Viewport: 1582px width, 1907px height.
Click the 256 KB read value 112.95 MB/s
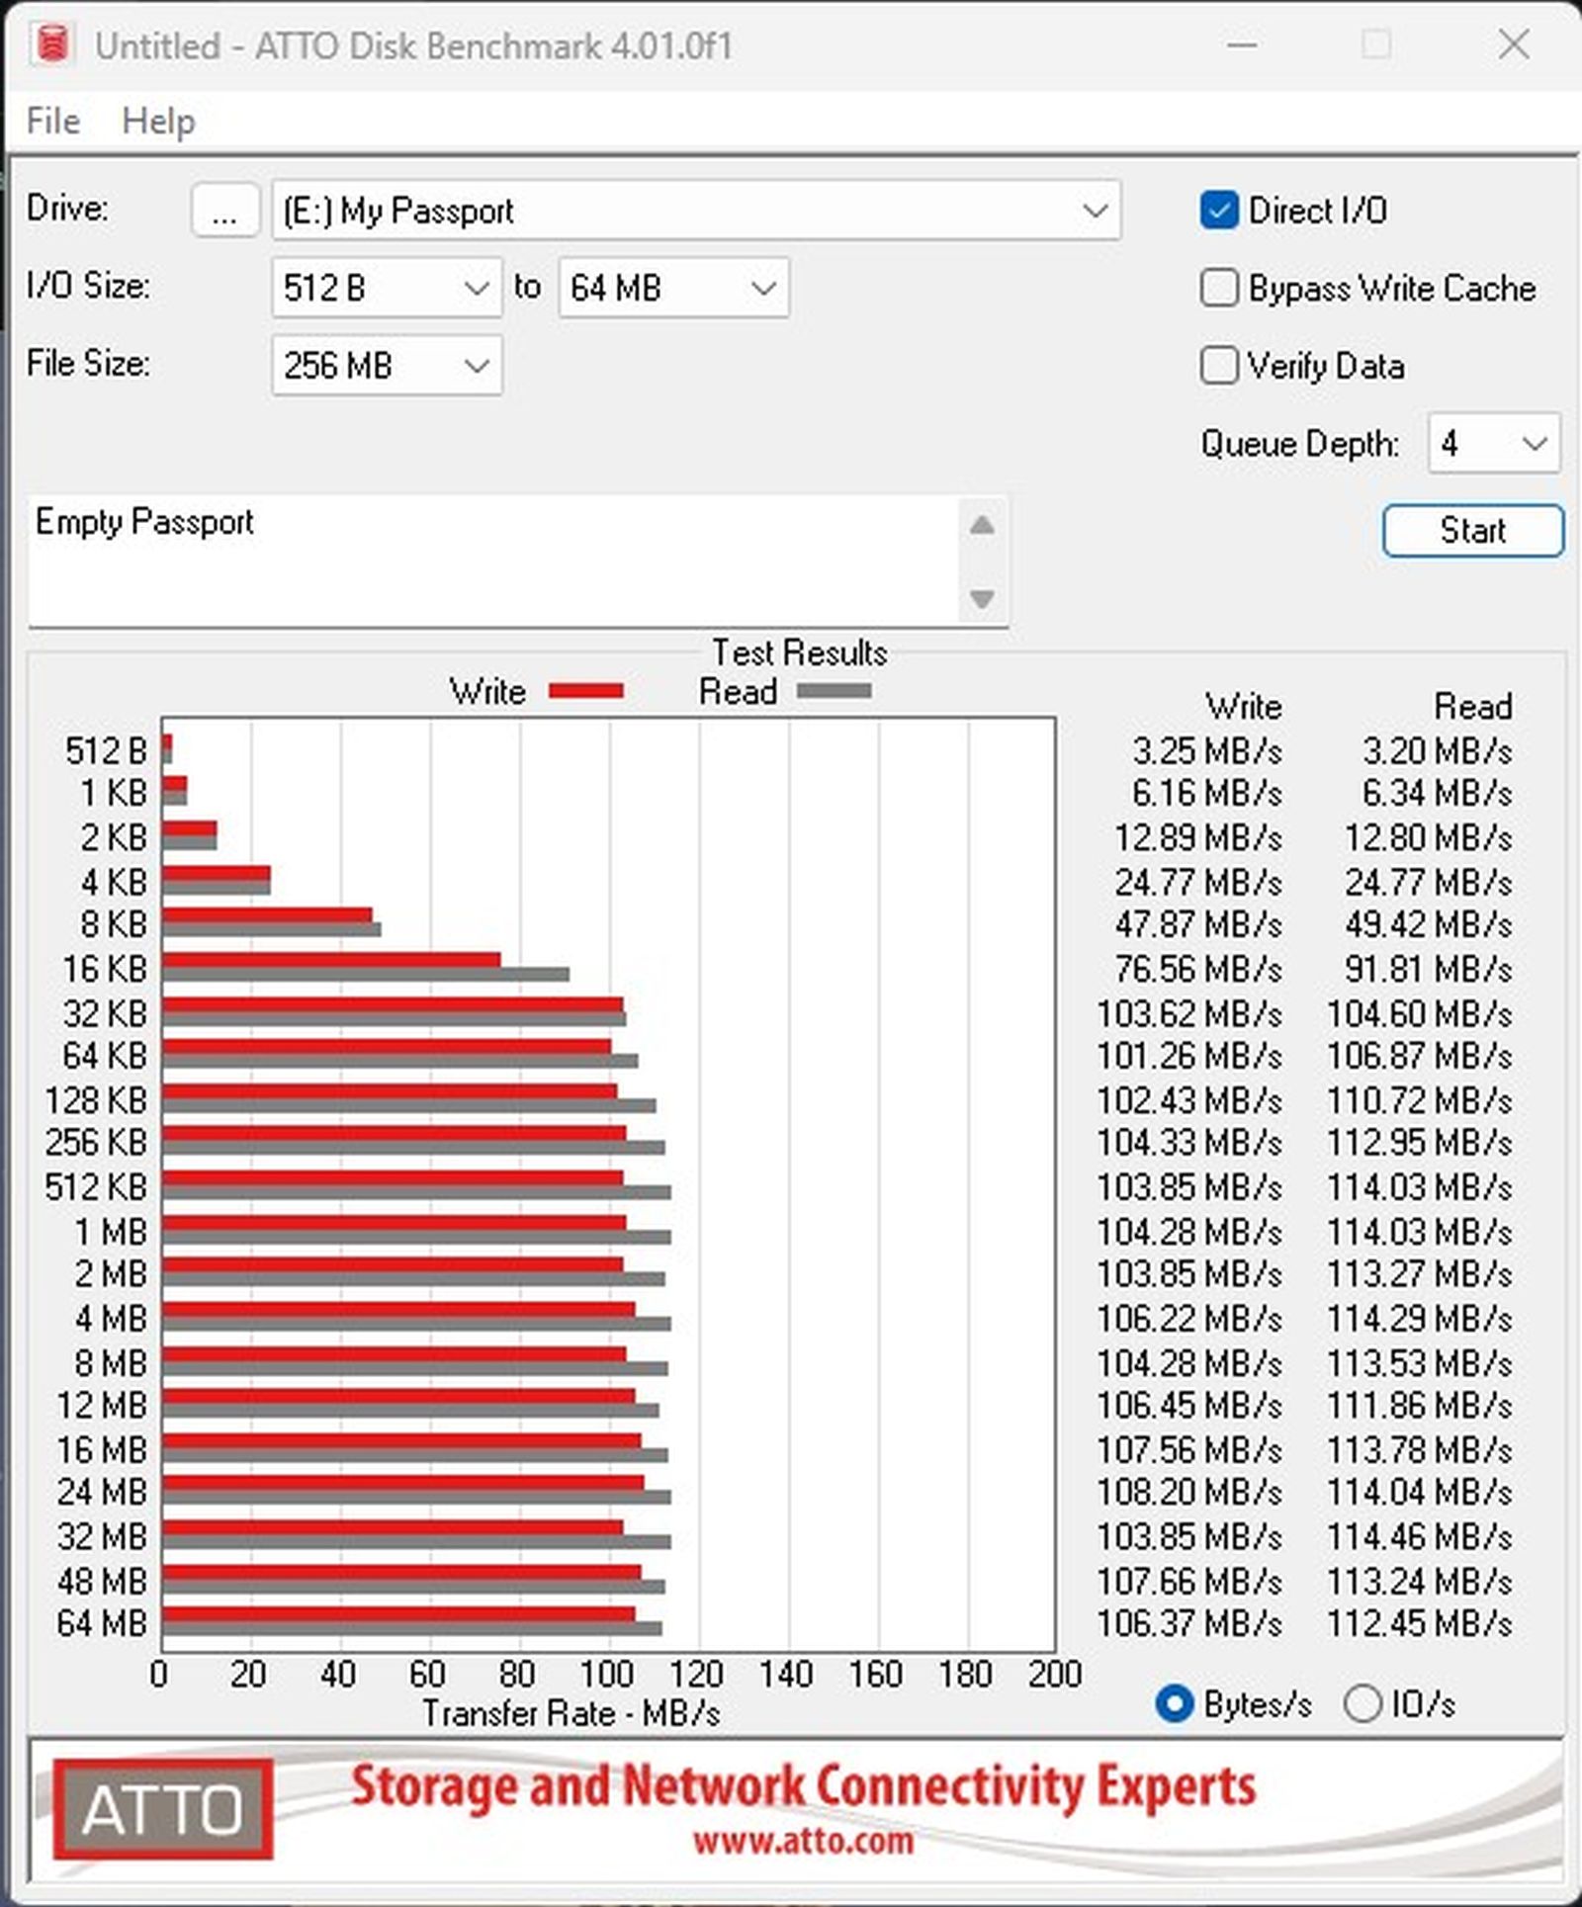(1420, 1143)
